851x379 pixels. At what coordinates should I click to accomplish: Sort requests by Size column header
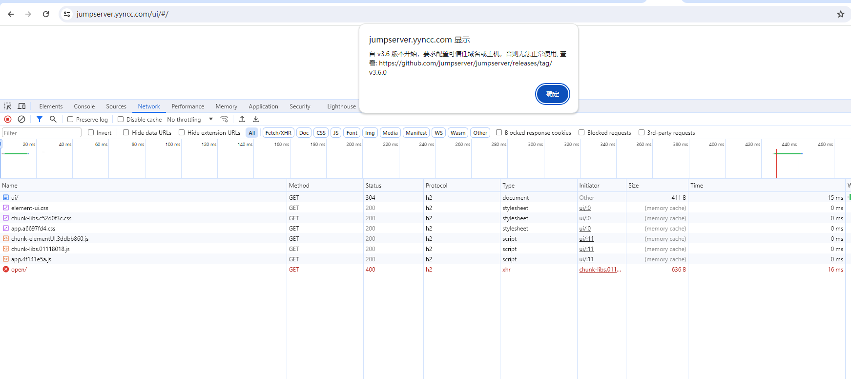(x=657, y=185)
